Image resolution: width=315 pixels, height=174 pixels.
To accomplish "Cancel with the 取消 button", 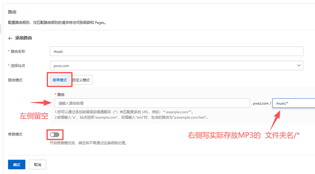I will coord(38,164).
